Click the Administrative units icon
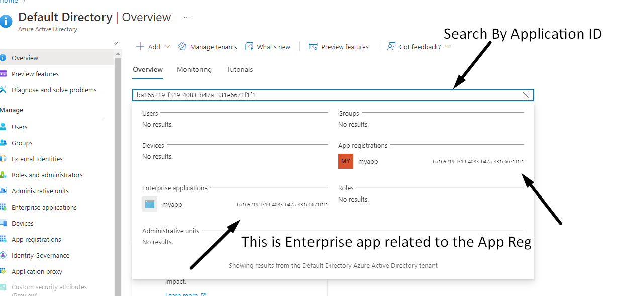Image resolution: width=619 pixels, height=296 pixels. click(x=3, y=191)
